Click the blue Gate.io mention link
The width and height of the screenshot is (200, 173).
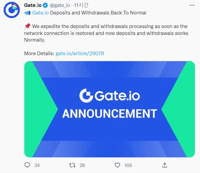[40, 13]
